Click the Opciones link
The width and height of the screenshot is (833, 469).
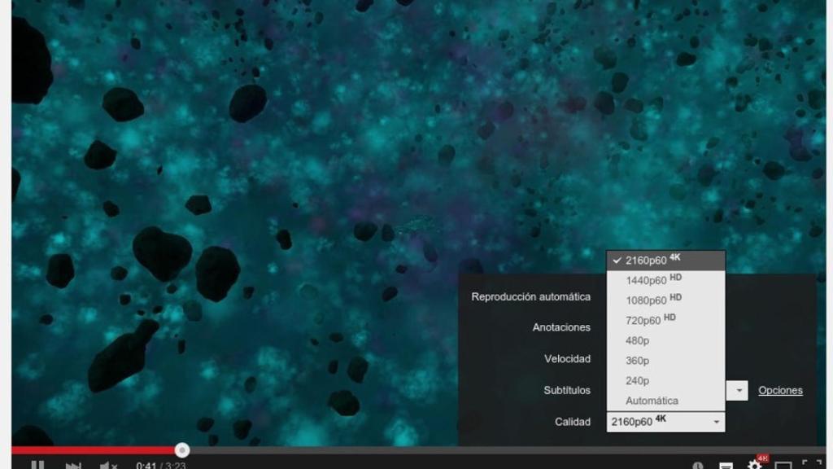coord(780,390)
